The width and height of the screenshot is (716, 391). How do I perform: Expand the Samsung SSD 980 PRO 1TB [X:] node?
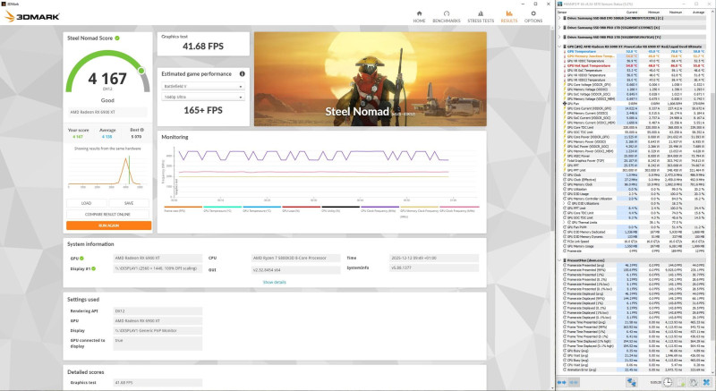tap(560, 28)
